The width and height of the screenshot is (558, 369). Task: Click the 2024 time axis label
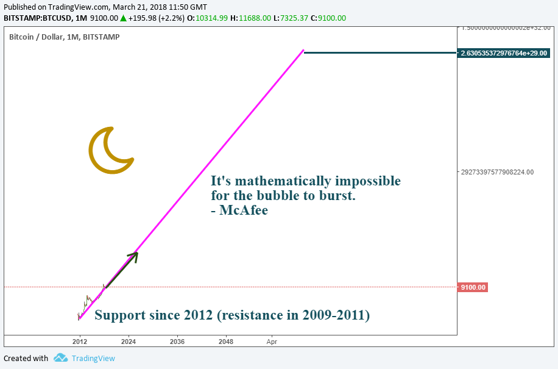point(129,342)
